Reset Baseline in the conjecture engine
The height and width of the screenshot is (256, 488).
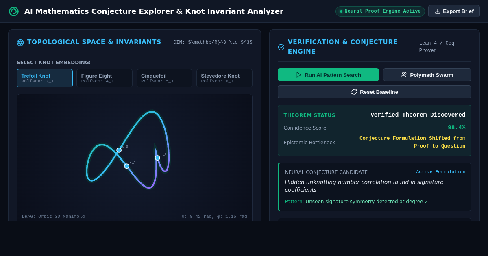point(375,92)
